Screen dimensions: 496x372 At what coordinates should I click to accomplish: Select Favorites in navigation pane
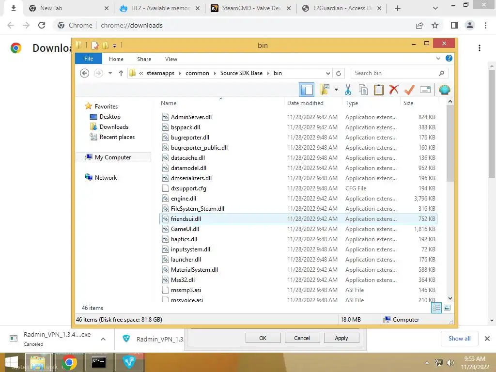pos(106,107)
